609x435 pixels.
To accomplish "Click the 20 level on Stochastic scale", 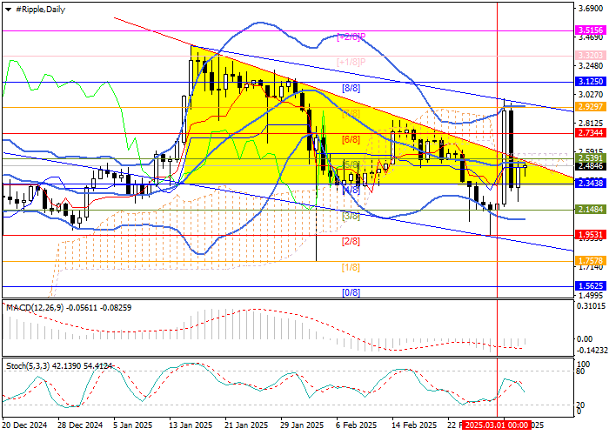I will (580, 405).
